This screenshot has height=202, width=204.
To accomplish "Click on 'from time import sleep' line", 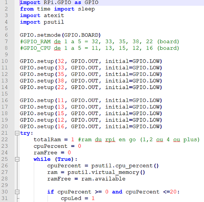I will (57, 9).
